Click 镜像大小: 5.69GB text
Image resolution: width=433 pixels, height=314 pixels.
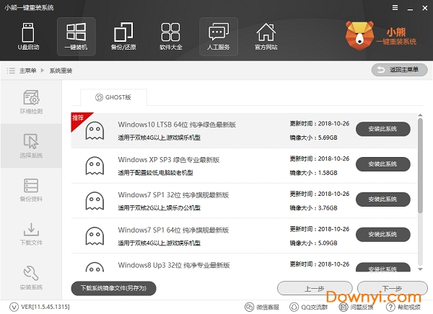click(313, 138)
